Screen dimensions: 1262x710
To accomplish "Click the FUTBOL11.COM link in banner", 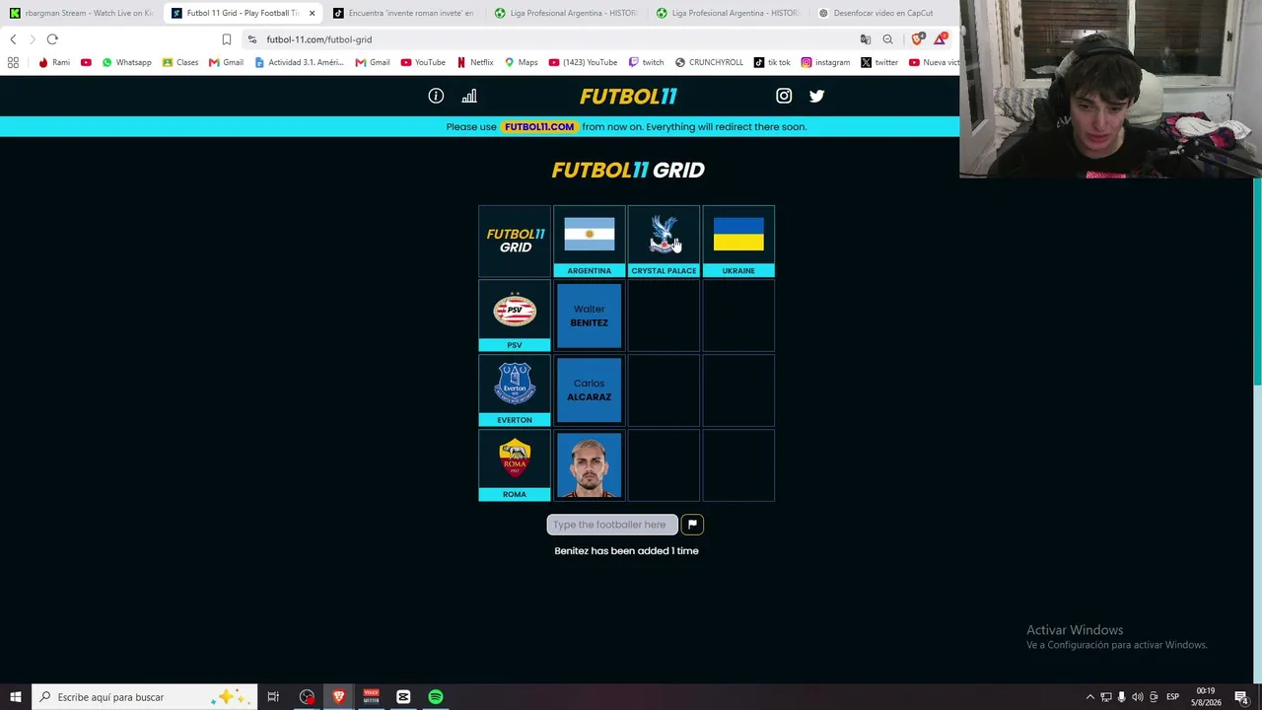I will click(539, 126).
